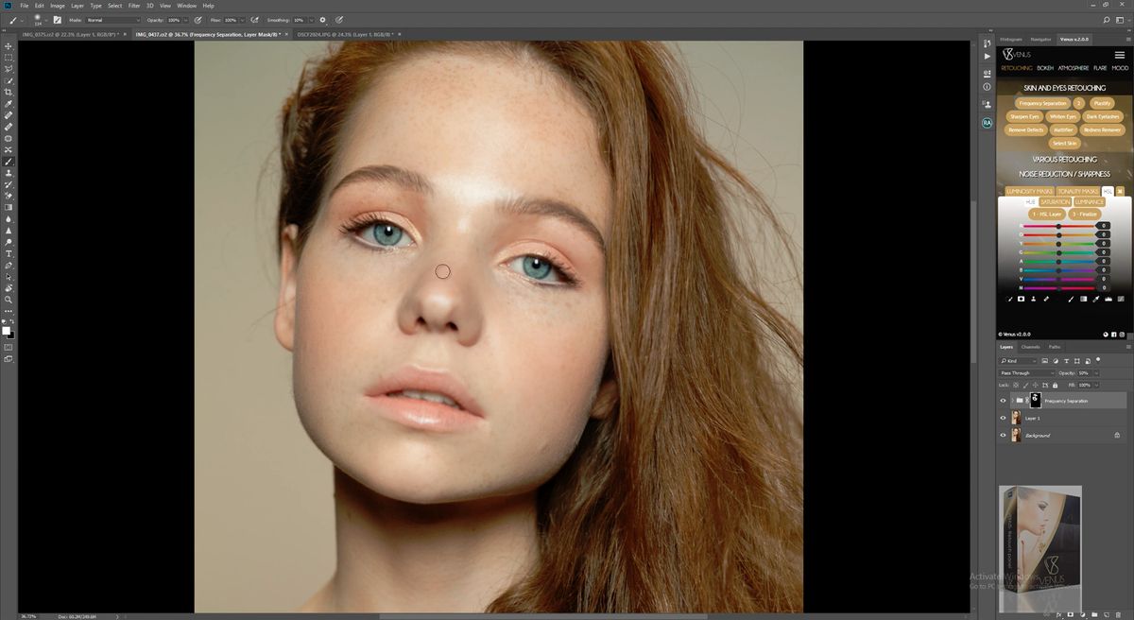Select the Clone Stamp tool
The height and width of the screenshot is (620, 1134).
(8, 170)
